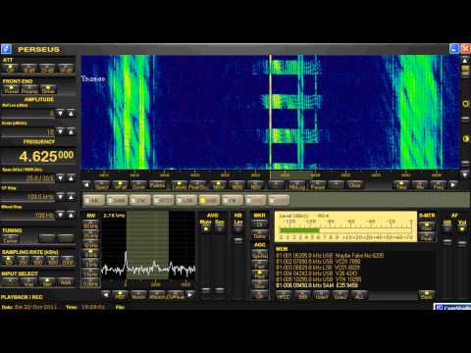Decrease the RefLev amplitude value
471x353 pixels.
(x=60, y=114)
